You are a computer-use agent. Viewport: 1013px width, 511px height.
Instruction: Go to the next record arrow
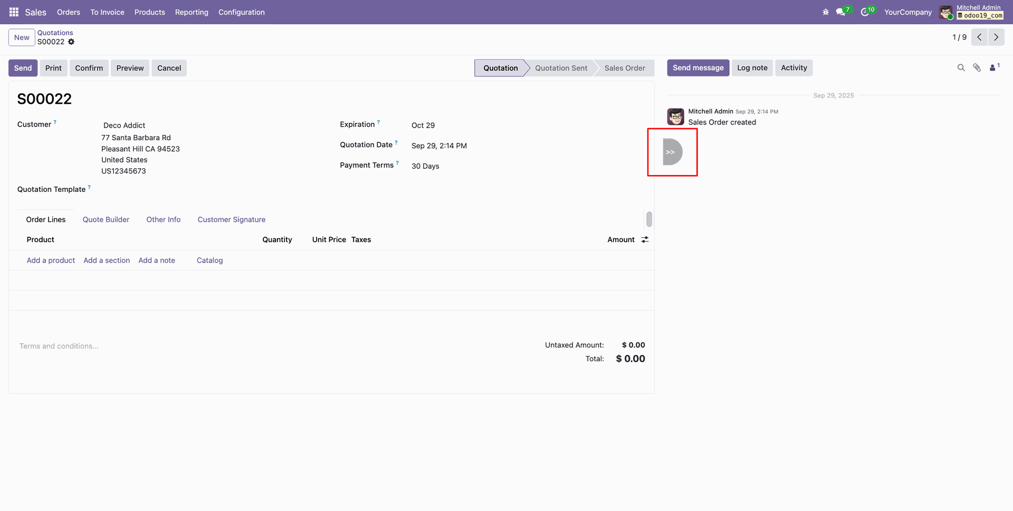996,37
